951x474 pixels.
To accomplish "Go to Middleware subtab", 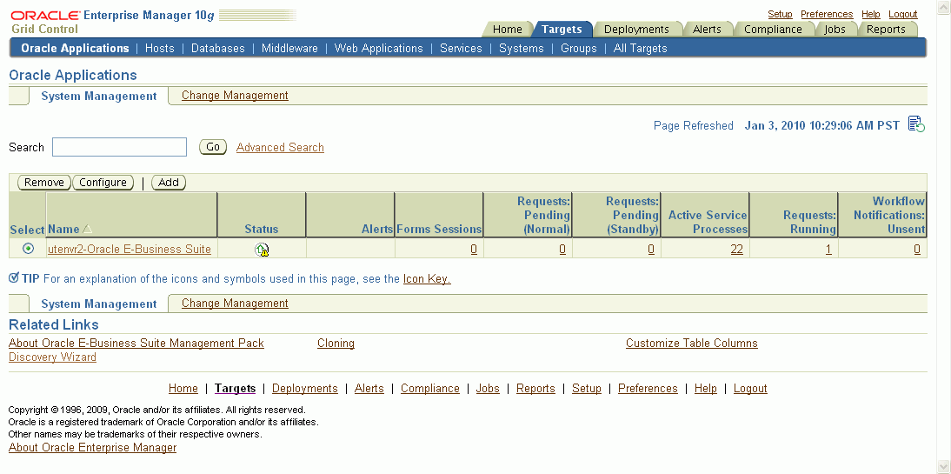I will (x=289, y=48).
